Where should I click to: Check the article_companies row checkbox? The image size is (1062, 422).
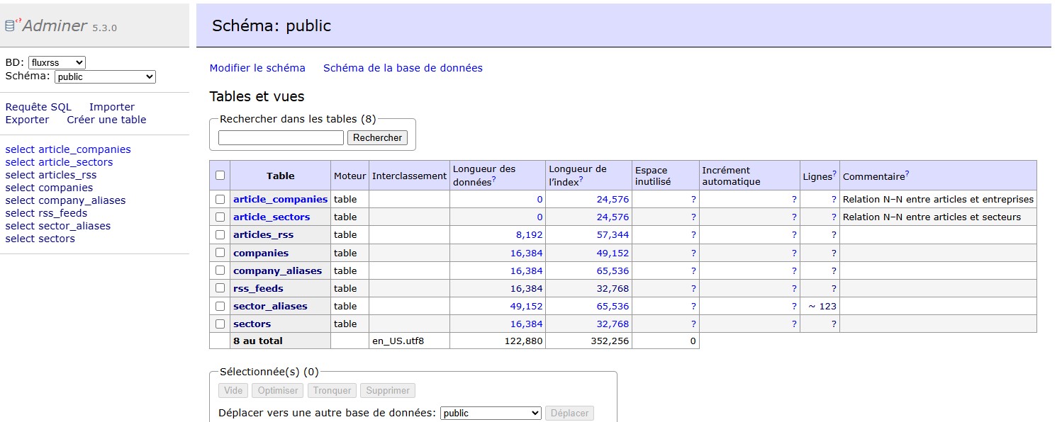tap(220, 200)
